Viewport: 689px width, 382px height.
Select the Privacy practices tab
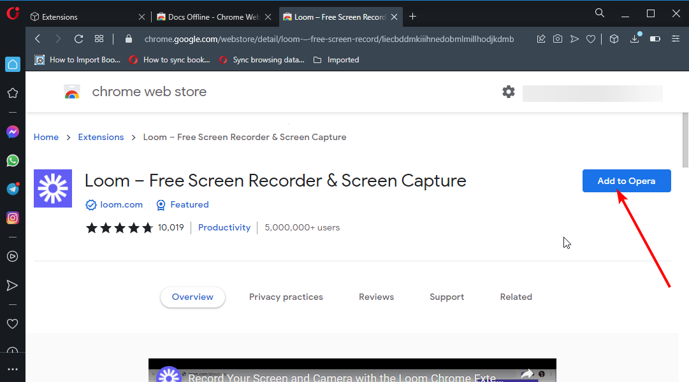click(x=286, y=297)
